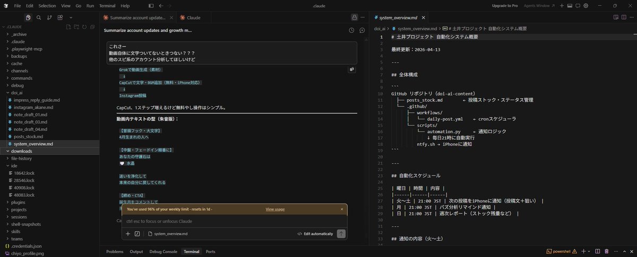Image resolution: width=637 pixels, height=257 pixels.
Task: Dismiss the weekly limit warning
Action: tap(342, 209)
